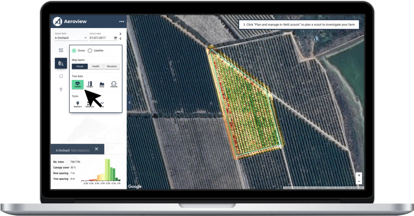Screen dimensions: 414x216
Task: Show tree Area data
Action: [102, 85]
